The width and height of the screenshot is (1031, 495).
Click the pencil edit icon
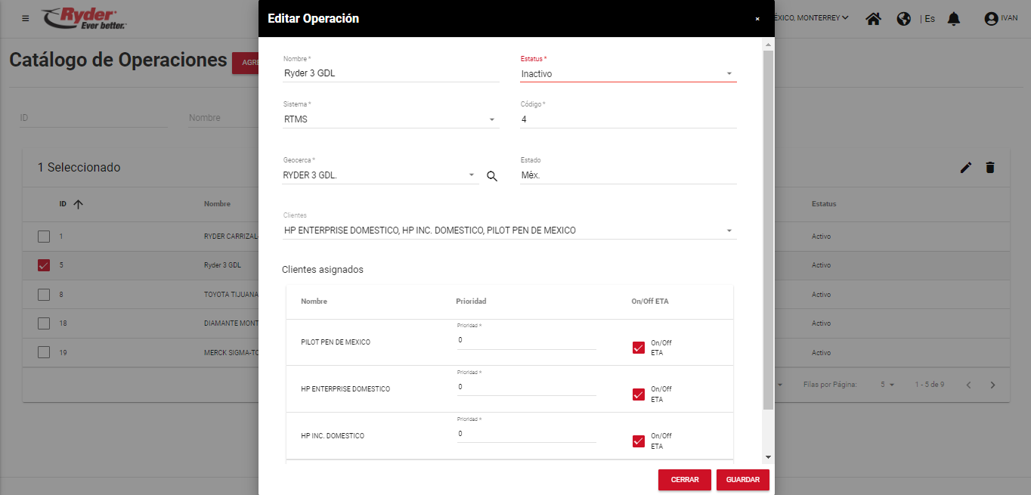click(x=965, y=168)
